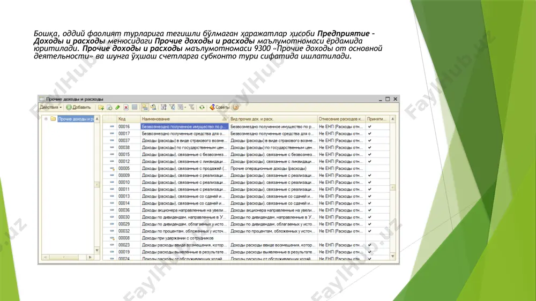Click the Добавить button
The image size is (536, 301).
[79, 107]
